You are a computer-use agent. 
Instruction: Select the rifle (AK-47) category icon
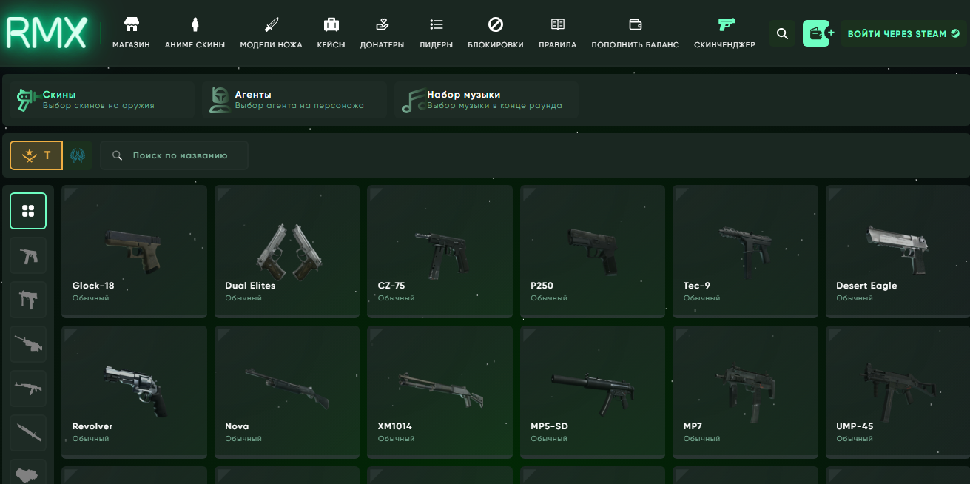[x=28, y=389]
